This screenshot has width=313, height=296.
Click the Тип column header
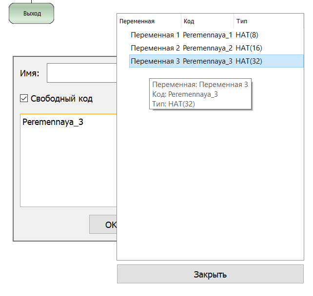(x=242, y=21)
